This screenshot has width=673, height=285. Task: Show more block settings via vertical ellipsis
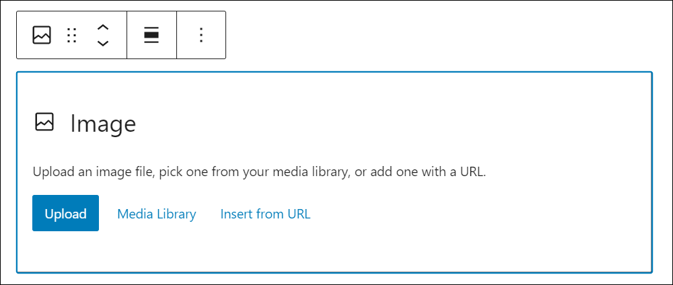(x=201, y=35)
